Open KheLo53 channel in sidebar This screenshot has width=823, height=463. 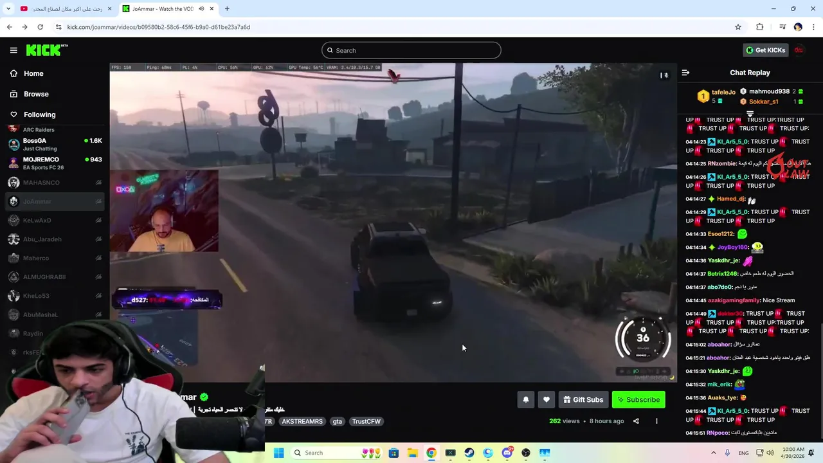[55, 296]
